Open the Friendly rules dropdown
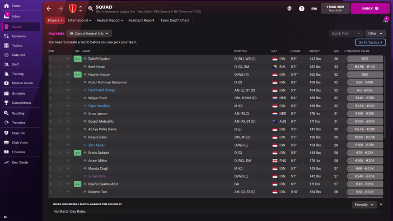 point(364,205)
